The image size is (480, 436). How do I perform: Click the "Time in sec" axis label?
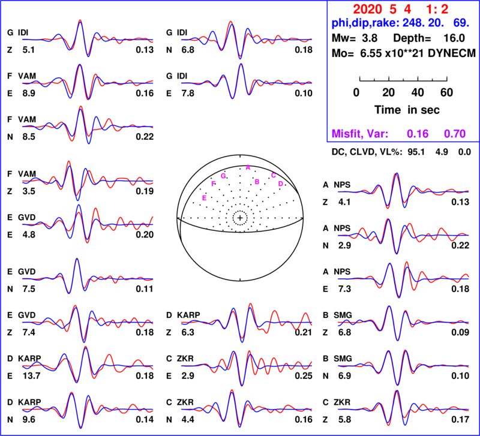click(x=407, y=110)
